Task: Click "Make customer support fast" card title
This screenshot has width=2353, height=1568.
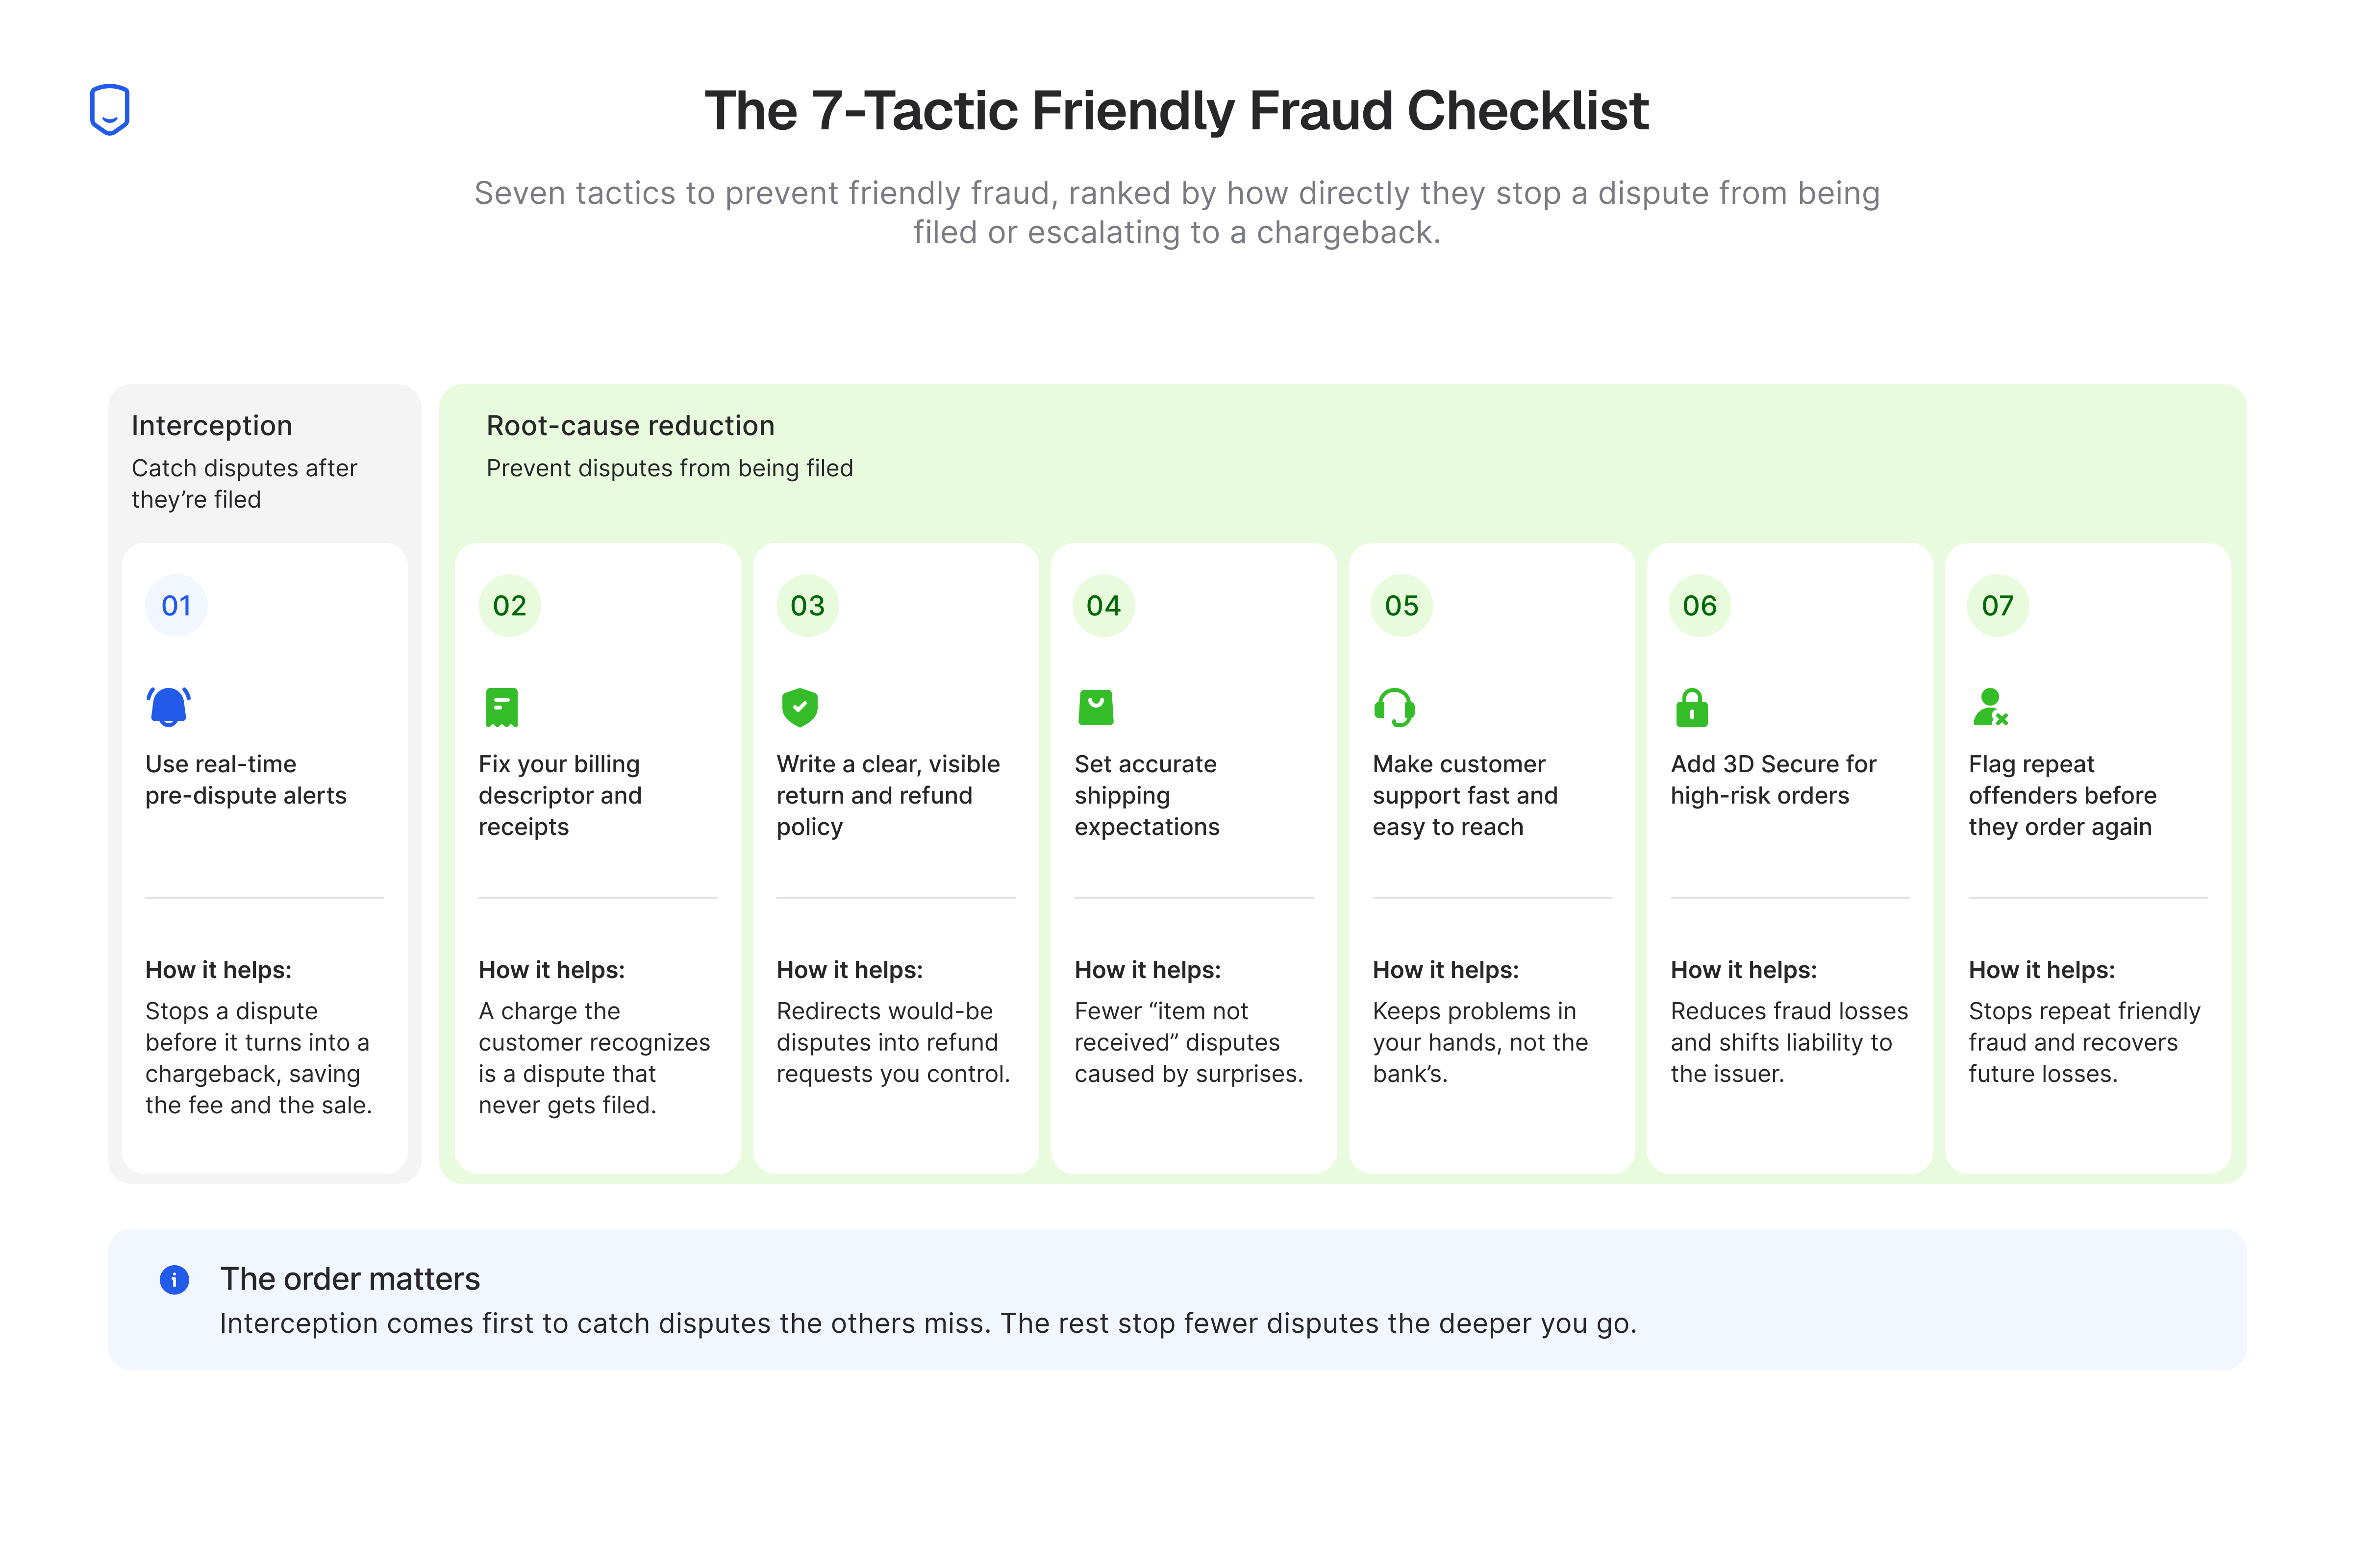Action: (x=1465, y=795)
